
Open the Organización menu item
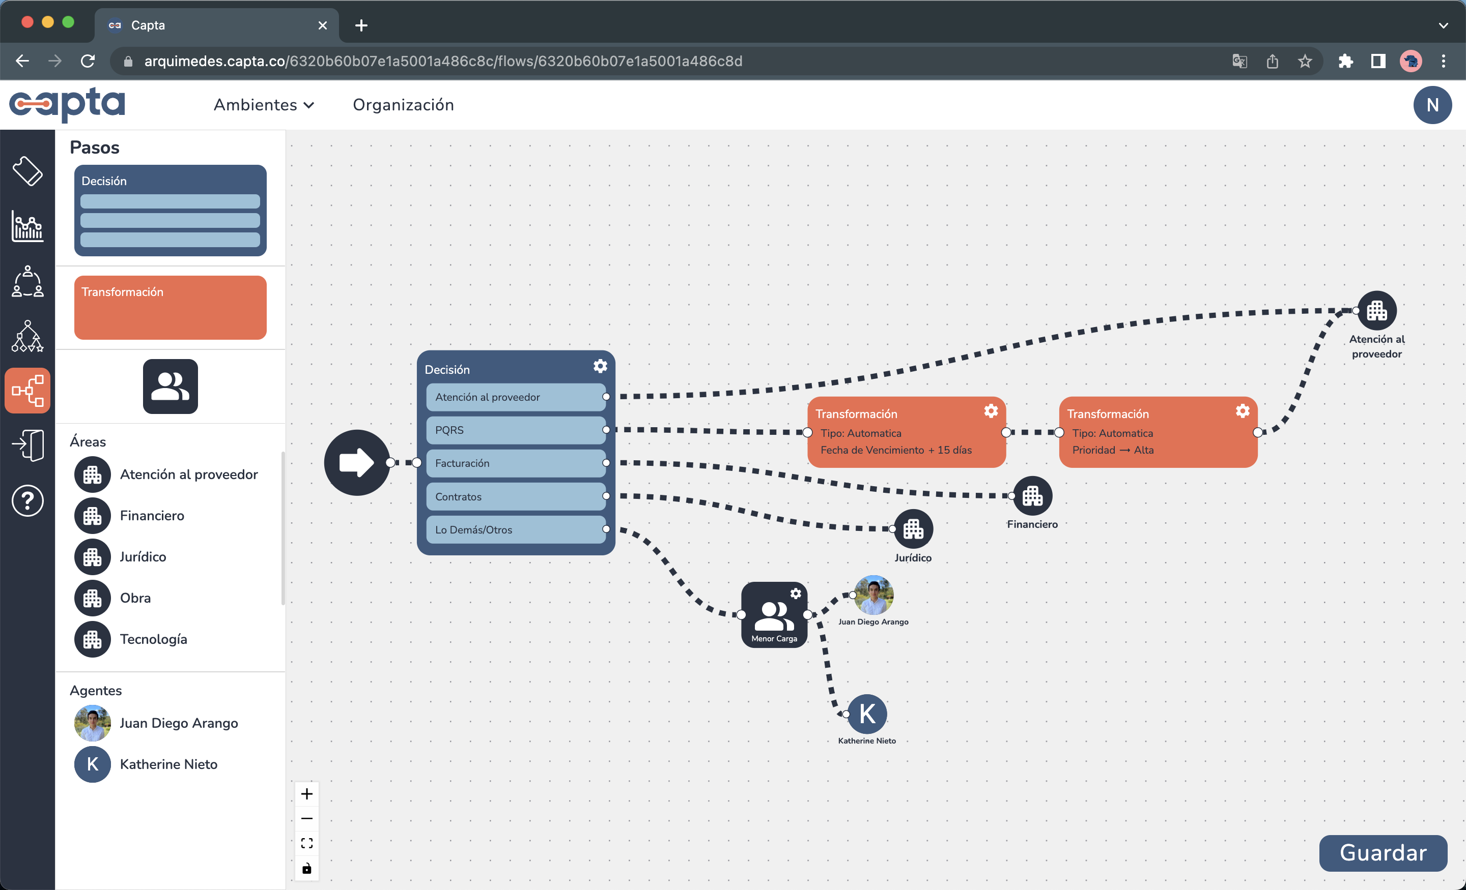click(x=403, y=105)
